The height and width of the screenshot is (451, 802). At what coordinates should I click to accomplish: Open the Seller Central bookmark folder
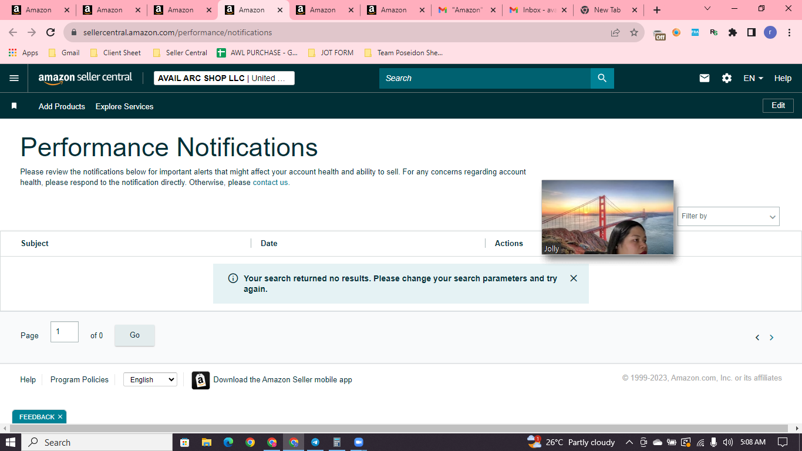(x=180, y=53)
